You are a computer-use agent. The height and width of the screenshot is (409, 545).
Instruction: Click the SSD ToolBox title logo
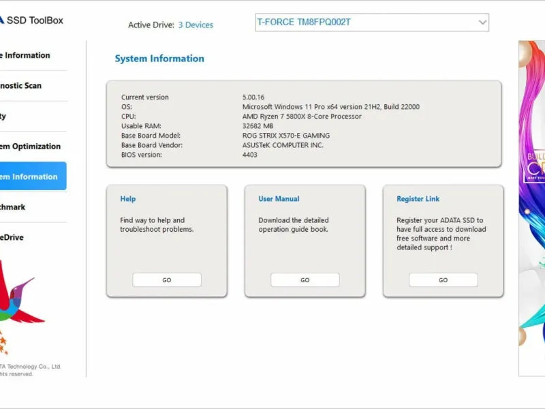pos(31,20)
